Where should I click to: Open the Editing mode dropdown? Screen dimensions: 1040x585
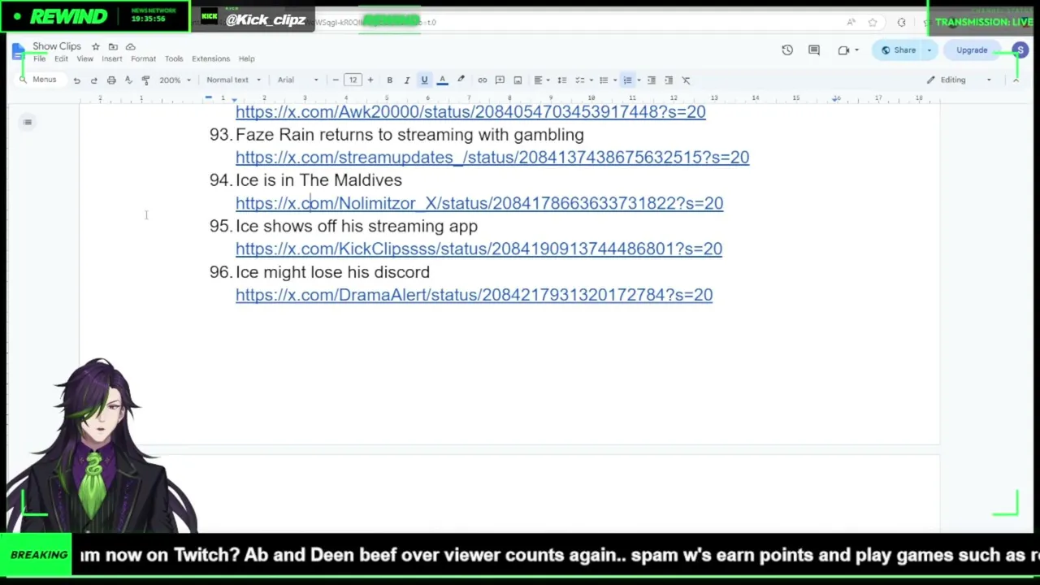tap(960, 80)
